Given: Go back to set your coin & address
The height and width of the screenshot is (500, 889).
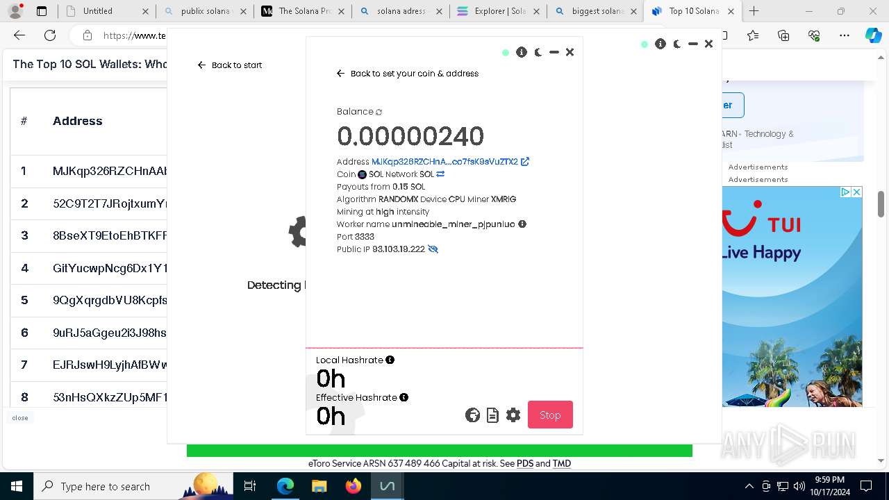Looking at the screenshot, I should [408, 74].
